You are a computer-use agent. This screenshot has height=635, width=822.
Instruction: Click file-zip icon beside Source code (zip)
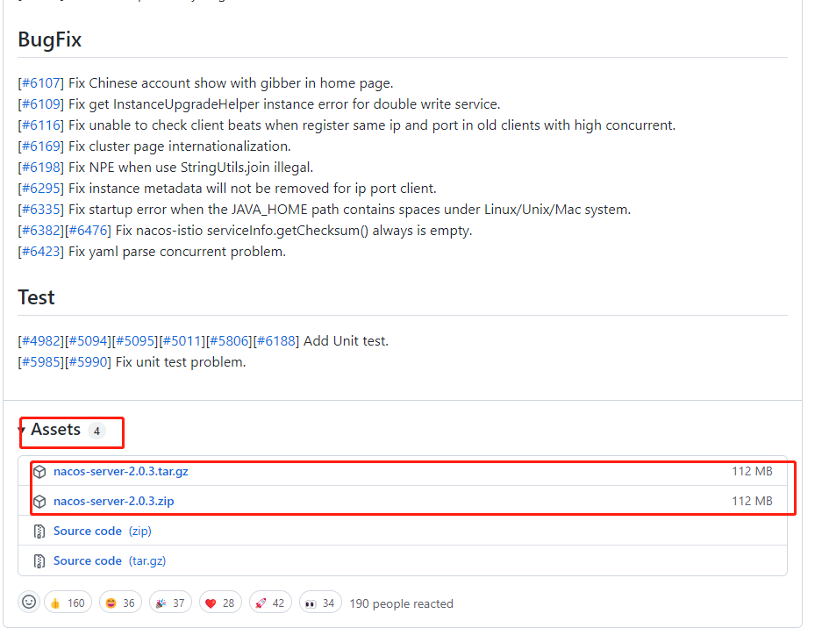(39, 532)
